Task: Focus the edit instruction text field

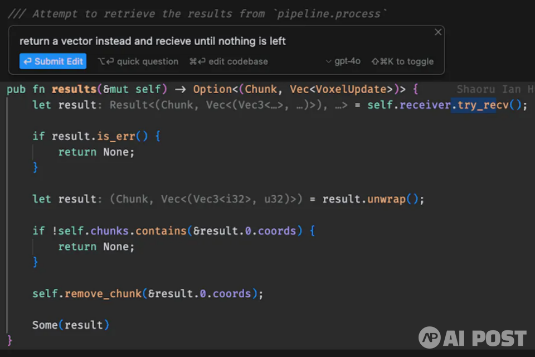Action: coord(223,41)
